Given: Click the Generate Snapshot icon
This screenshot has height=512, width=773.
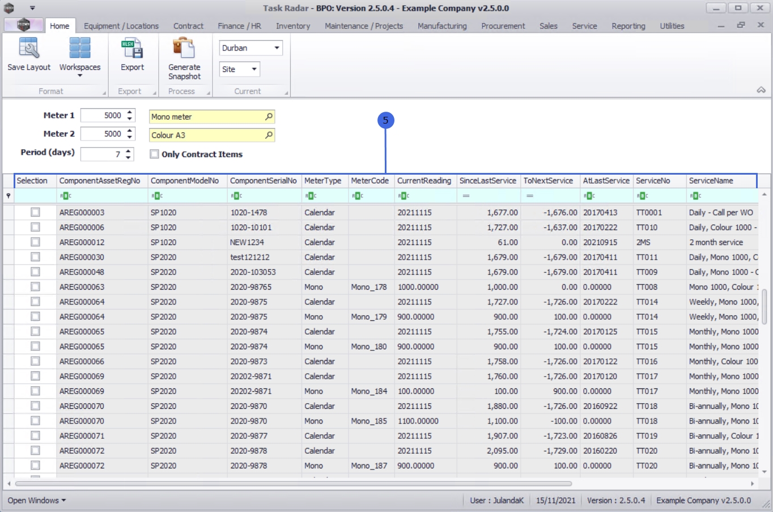Looking at the screenshot, I should point(184,49).
